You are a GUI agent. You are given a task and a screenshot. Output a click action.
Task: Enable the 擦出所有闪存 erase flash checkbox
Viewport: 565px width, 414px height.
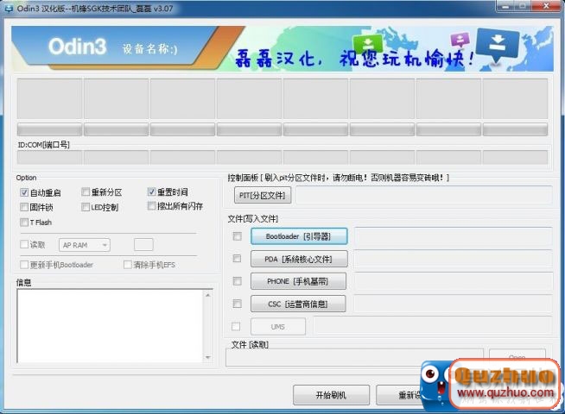pos(152,206)
